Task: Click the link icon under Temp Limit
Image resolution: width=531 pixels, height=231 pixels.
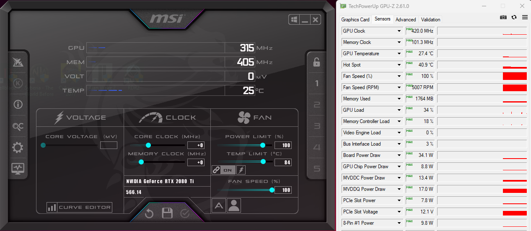Action: point(216,170)
